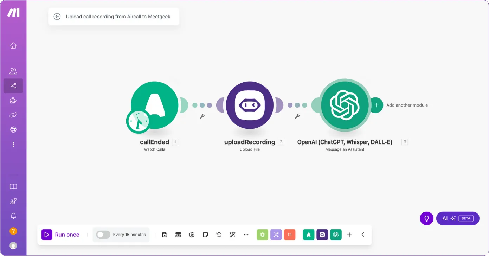Click the OpenAI module node on canvas
The height and width of the screenshot is (256, 489).
[344, 105]
